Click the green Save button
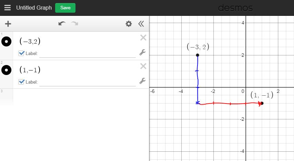The image size is (294, 161). click(x=65, y=8)
